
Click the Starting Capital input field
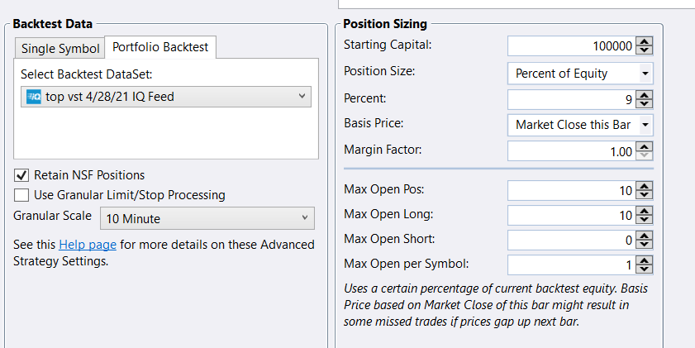click(x=570, y=46)
